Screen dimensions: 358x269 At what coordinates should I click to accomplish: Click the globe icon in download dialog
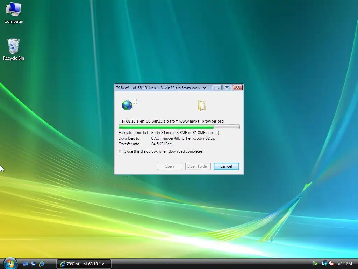(x=127, y=105)
